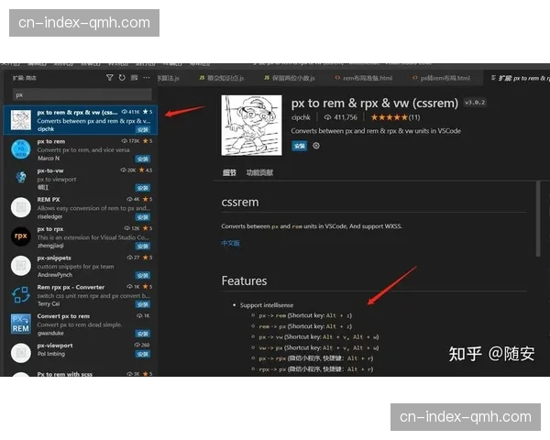Click the gear icon beside the install button
The height and width of the screenshot is (440, 550).
317,146
